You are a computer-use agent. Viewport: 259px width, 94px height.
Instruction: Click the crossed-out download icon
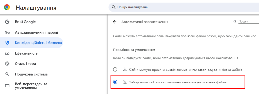[x=125, y=82]
